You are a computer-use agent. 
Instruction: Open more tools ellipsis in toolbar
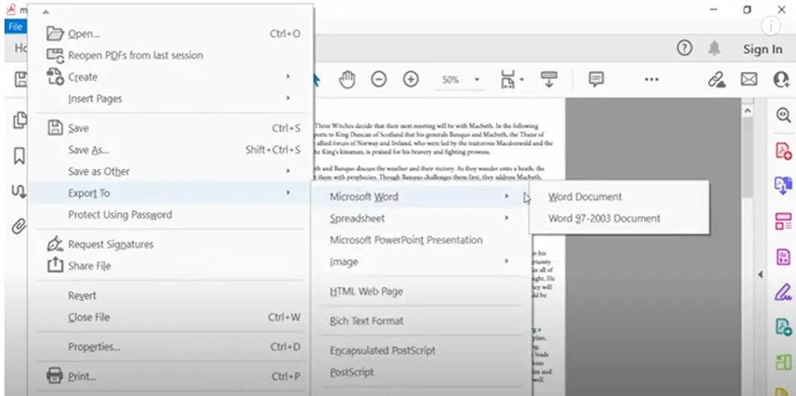click(x=652, y=79)
